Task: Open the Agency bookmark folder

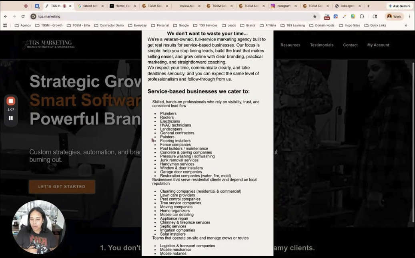Action: tap(23, 25)
